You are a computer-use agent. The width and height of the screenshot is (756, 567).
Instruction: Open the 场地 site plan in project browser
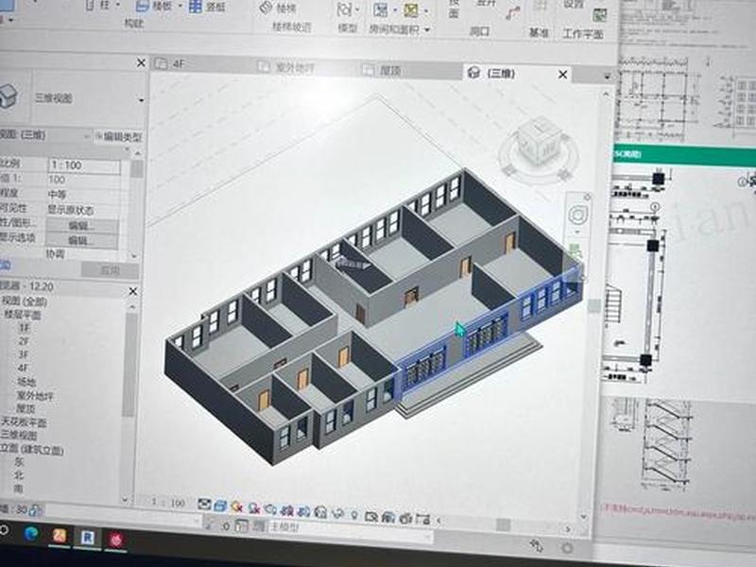26,382
